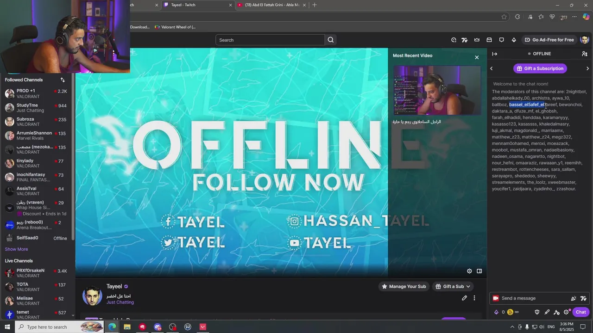593x333 pixels.
Task: Click the Twitch search input field
Action: 270,40
